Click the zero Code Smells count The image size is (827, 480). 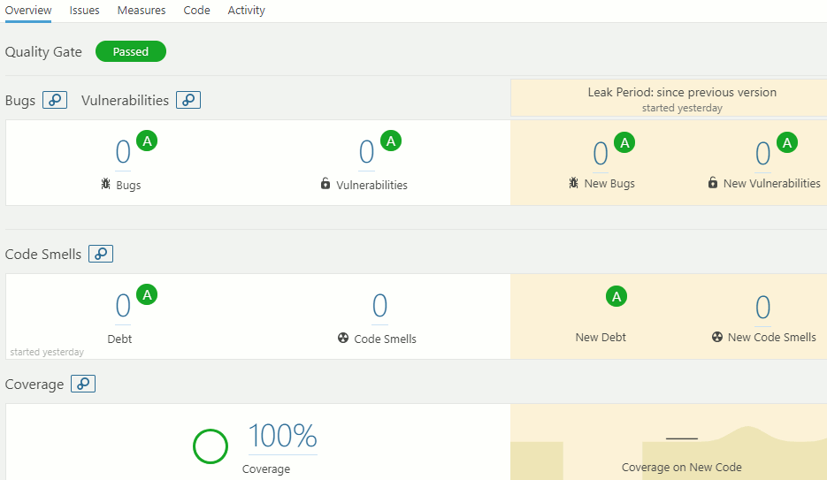click(379, 306)
